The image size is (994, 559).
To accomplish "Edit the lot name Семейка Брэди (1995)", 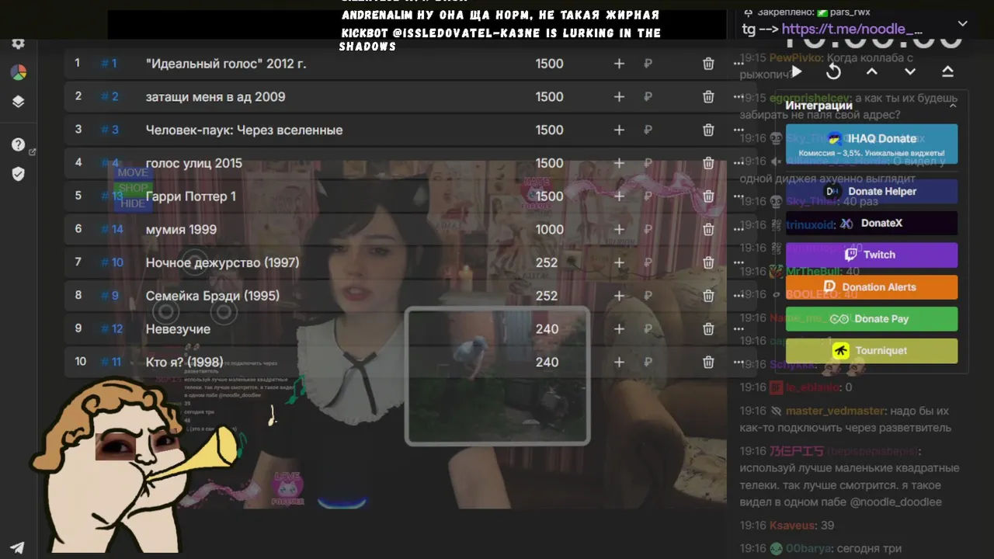I will [213, 296].
